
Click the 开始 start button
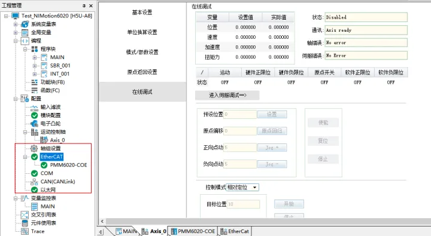tap(289, 204)
